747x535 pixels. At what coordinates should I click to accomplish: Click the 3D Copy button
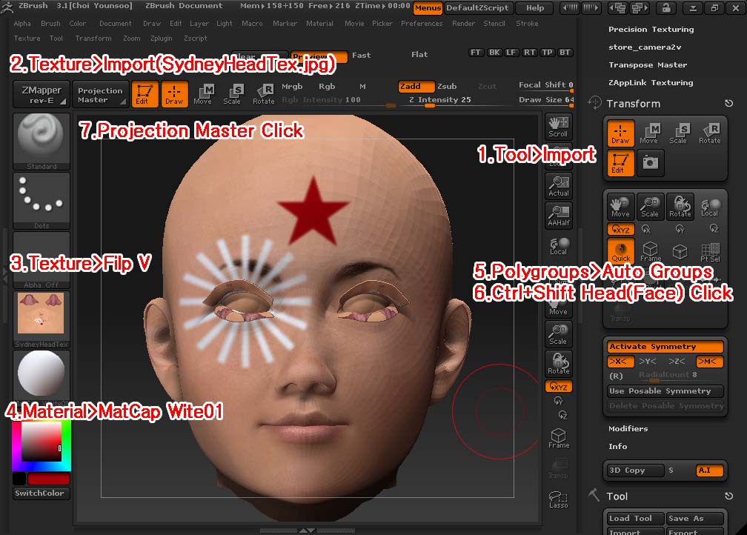tap(636, 471)
